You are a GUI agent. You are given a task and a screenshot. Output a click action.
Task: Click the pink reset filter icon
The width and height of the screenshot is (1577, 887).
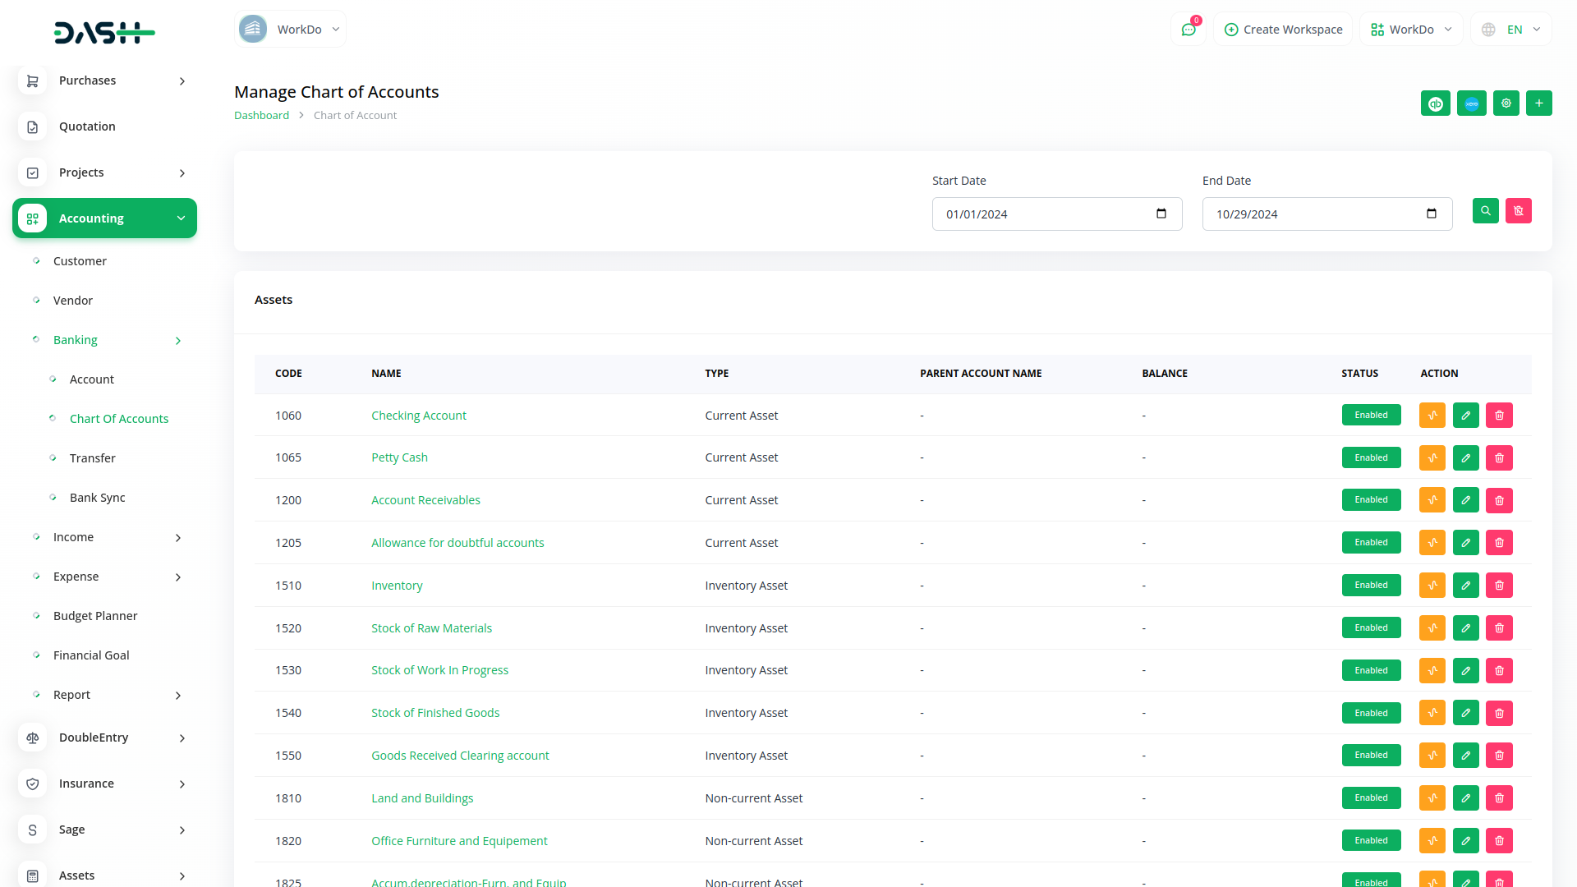pyautogui.click(x=1519, y=211)
